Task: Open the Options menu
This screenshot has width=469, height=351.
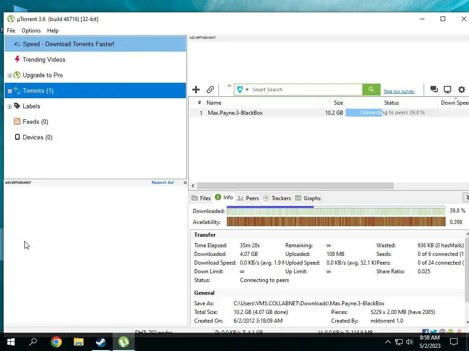Action: 31,31
